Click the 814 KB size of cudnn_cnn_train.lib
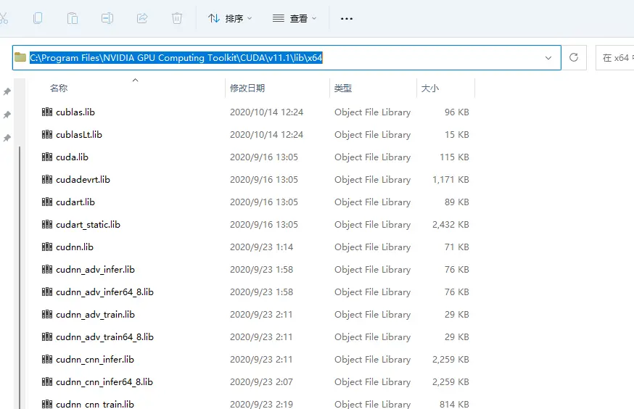Screen dimensions: 634x409 [x=455, y=404]
